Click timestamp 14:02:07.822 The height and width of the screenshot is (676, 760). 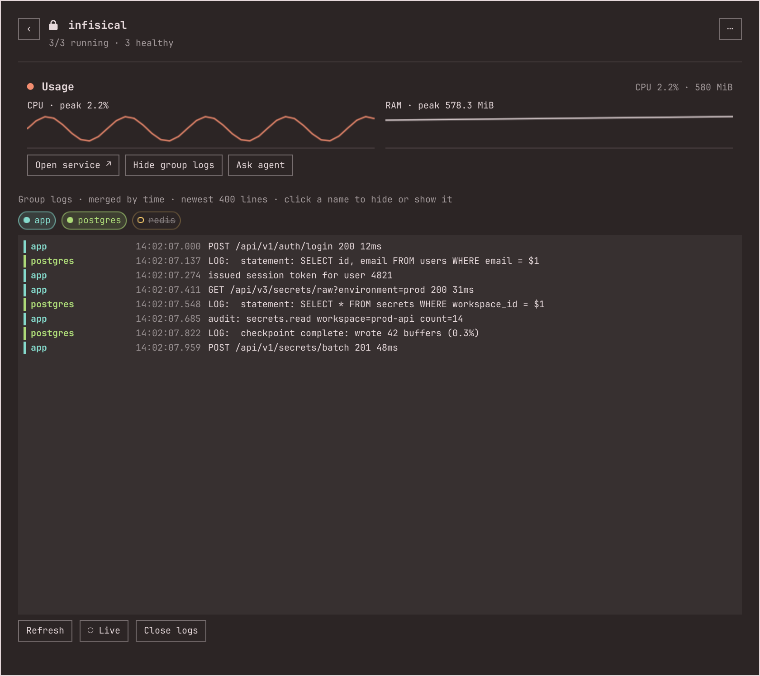click(x=168, y=333)
